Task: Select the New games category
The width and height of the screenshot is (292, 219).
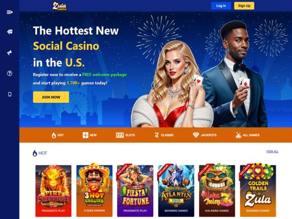Action: pos(89,135)
